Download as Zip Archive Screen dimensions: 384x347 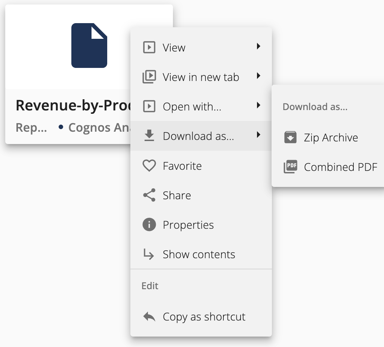pyautogui.click(x=328, y=137)
